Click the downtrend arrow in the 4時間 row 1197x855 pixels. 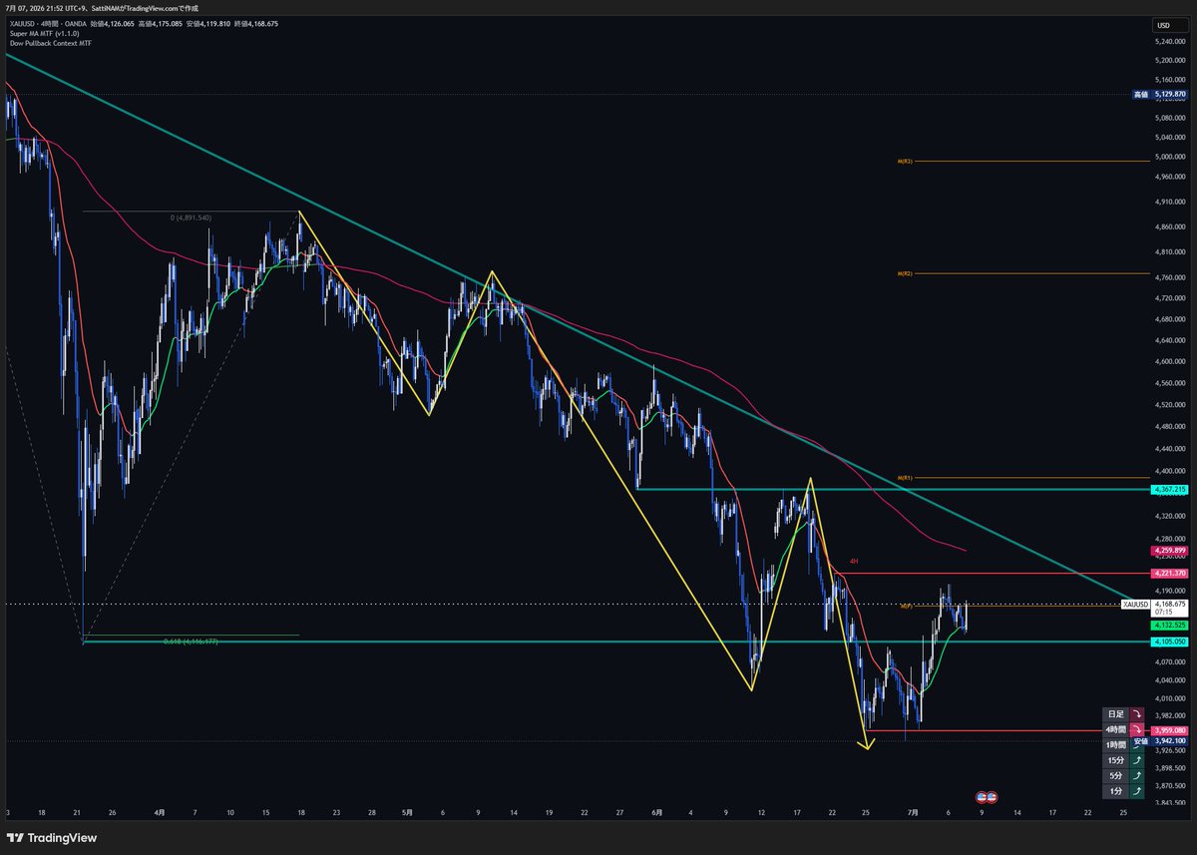pyautogui.click(x=1137, y=729)
